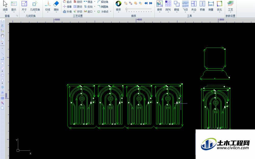
Task: Open the 工艺 (Process) parameter settings
Action: [x=231, y=6]
